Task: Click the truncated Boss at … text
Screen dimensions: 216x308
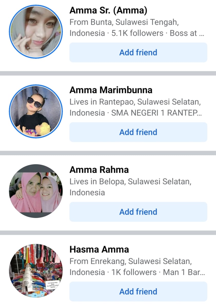Action: click(187, 33)
